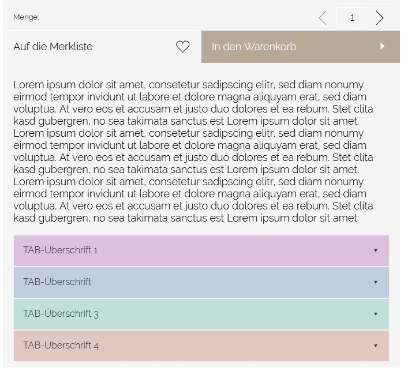Select the TAB-Überschrift 4 tab label
This screenshot has height=371, width=404.
point(61,346)
